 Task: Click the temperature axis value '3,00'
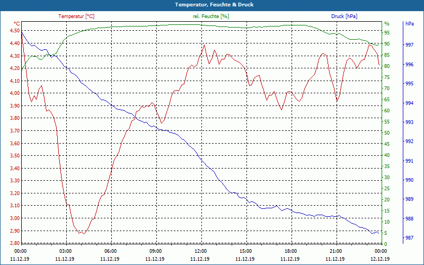click(15, 218)
